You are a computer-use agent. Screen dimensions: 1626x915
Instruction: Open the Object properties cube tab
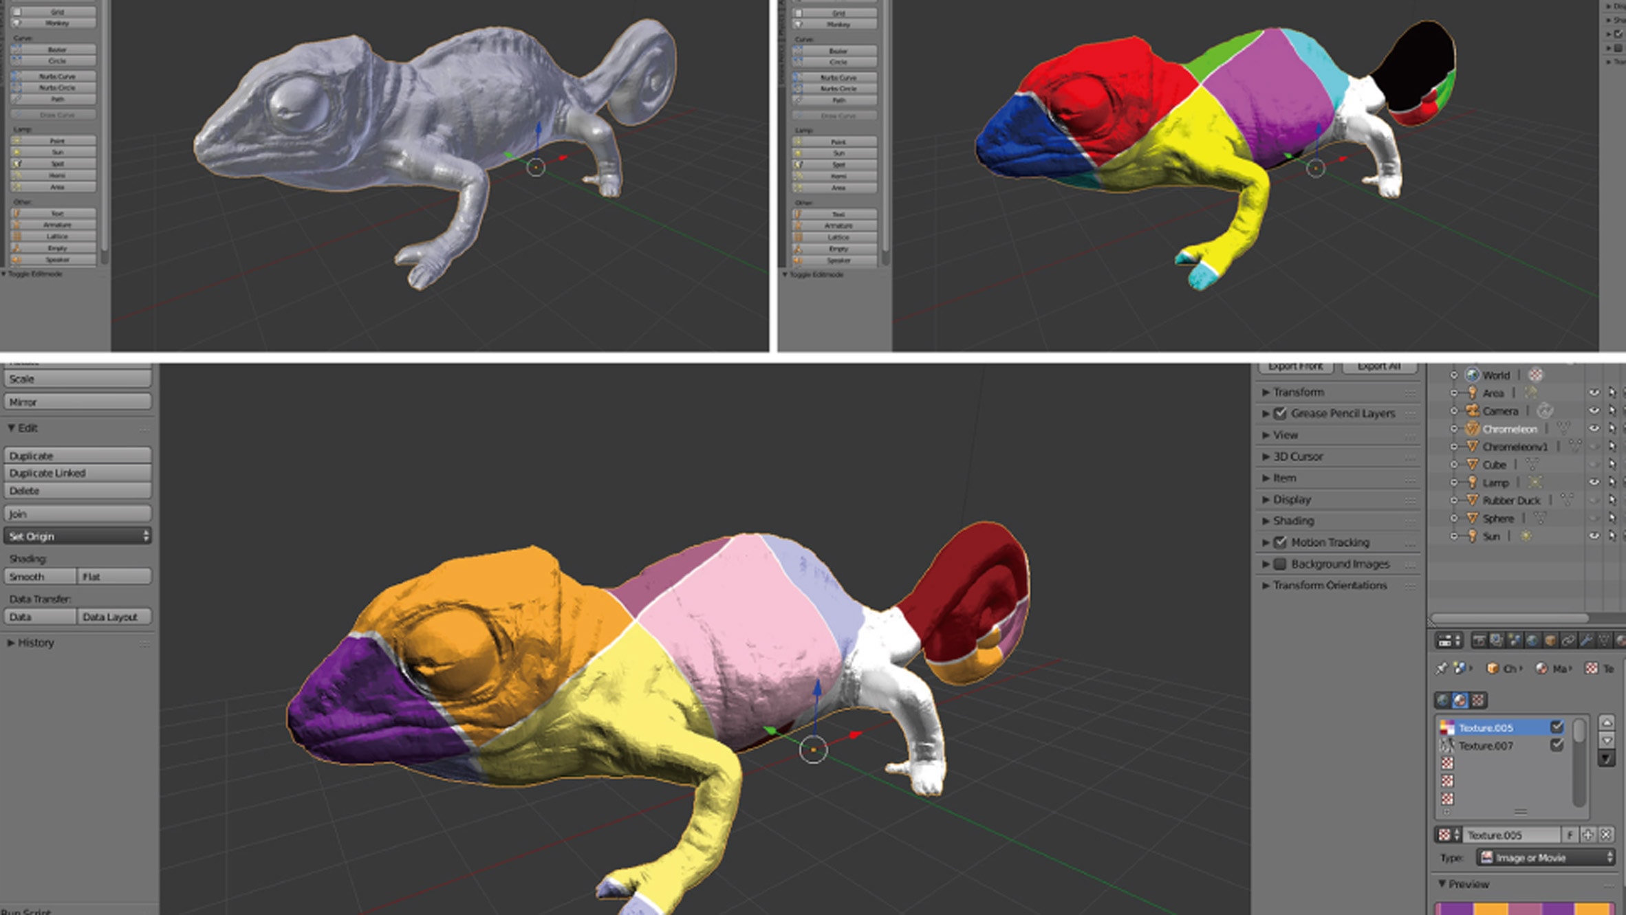click(1550, 641)
